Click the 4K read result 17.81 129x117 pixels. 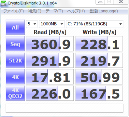click(x=50, y=77)
